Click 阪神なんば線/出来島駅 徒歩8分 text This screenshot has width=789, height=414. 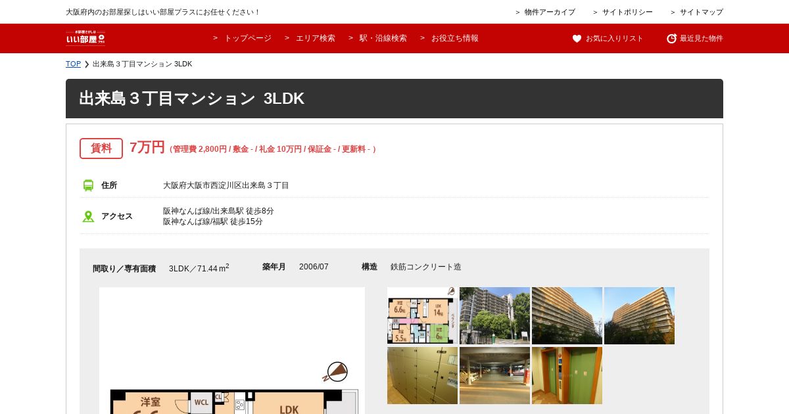pyautogui.click(x=218, y=211)
